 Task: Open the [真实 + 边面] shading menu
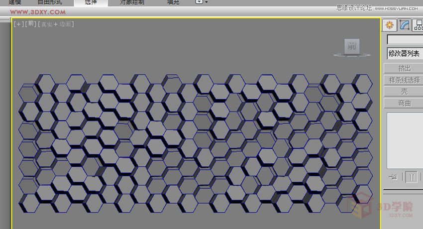(56, 24)
